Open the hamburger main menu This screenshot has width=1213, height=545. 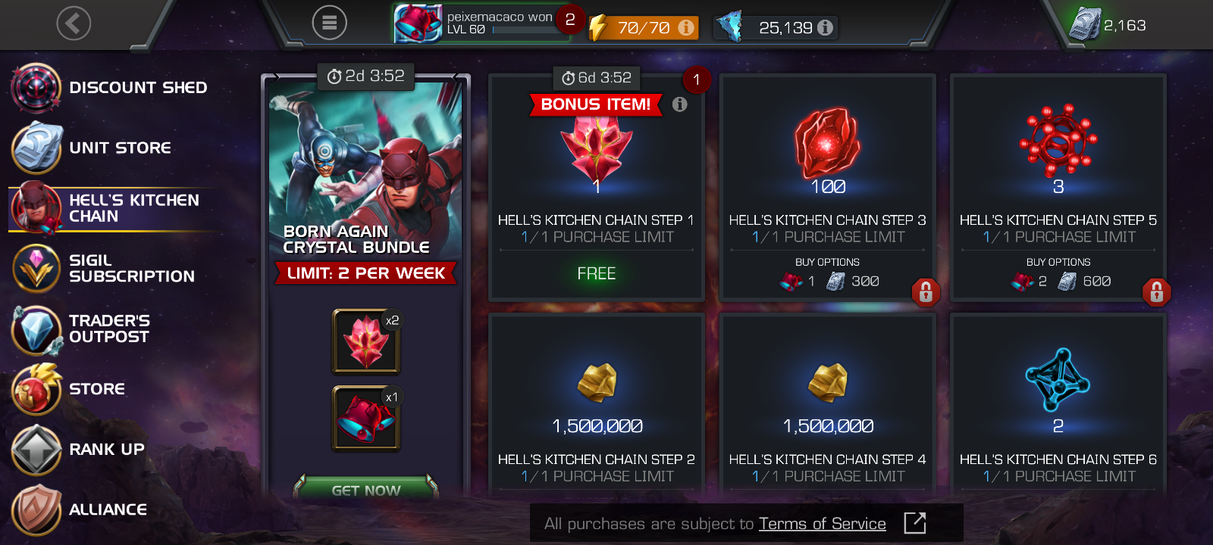(x=330, y=23)
